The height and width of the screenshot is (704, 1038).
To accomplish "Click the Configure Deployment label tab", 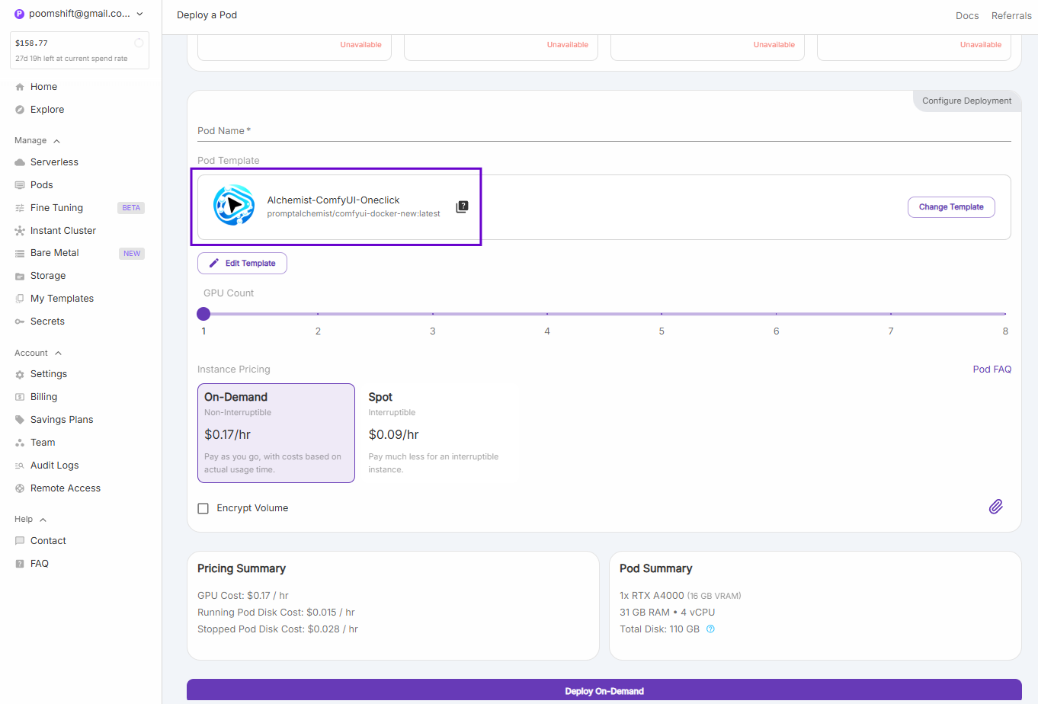I will (x=967, y=101).
